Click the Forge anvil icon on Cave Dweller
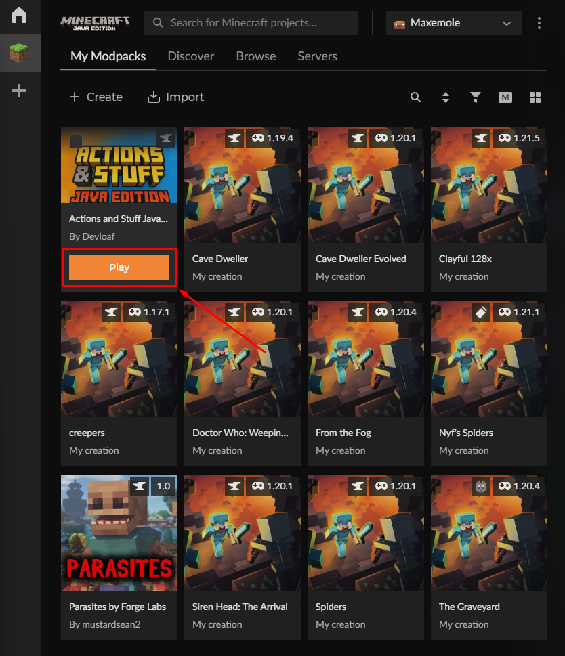The image size is (565, 656). pyautogui.click(x=234, y=138)
